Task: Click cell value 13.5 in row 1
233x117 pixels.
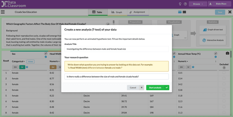Action: click(180, 73)
